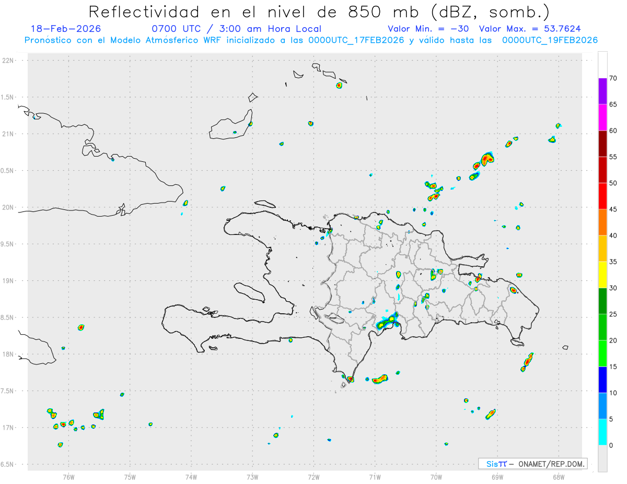Click the "68W" longitude axis label
Image resolution: width=627 pixels, height=484 pixels.
(x=558, y=477)
